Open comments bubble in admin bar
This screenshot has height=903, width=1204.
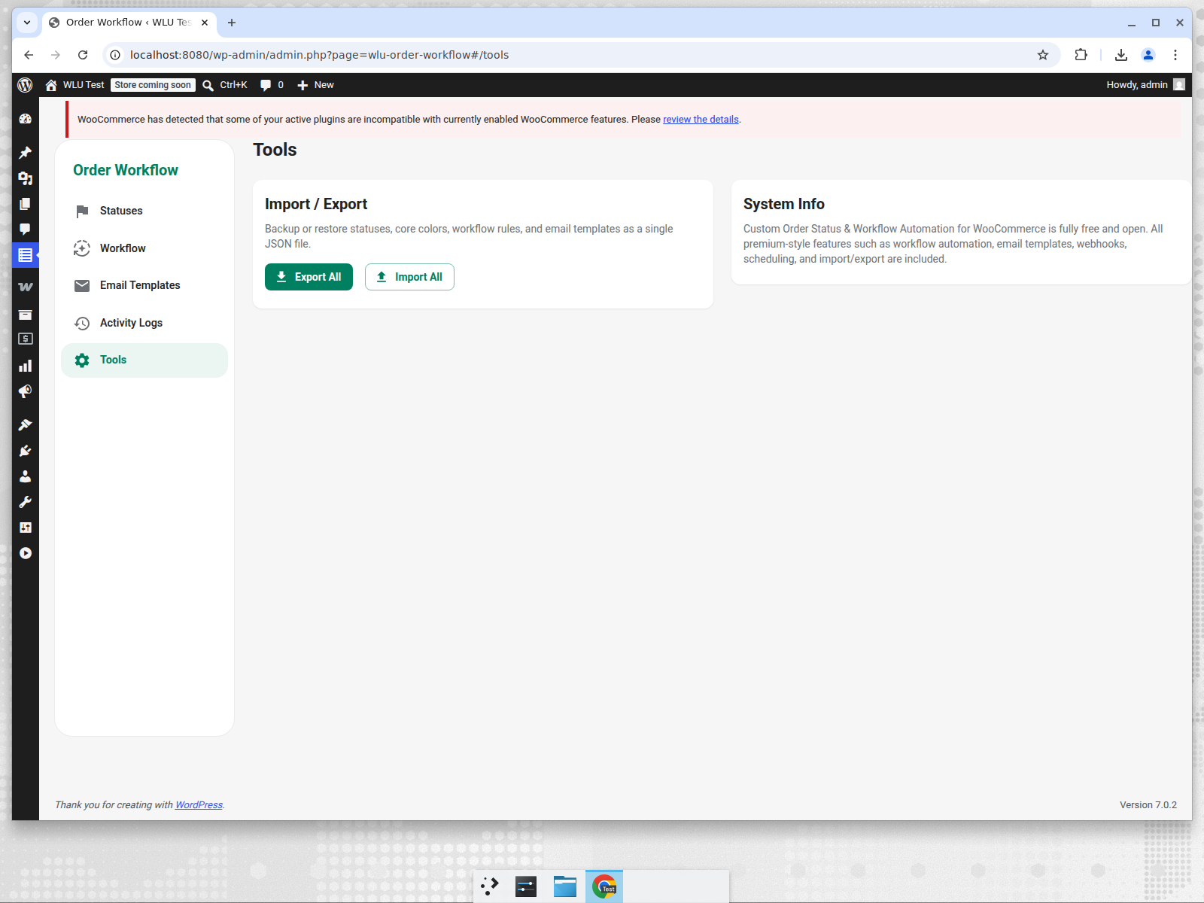272,85
